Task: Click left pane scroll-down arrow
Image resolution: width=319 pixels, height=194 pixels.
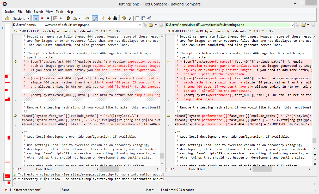Action: 162,164
